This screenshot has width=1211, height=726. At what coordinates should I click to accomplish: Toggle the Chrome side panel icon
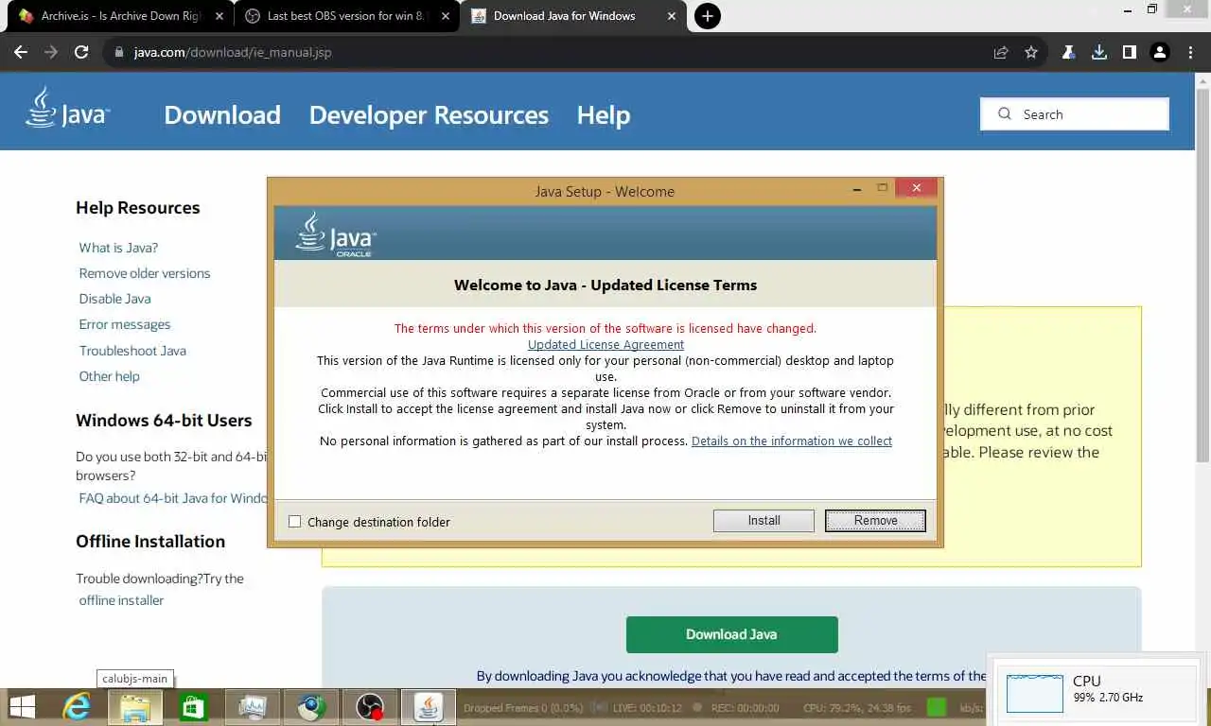click(x=1129, y=53)
